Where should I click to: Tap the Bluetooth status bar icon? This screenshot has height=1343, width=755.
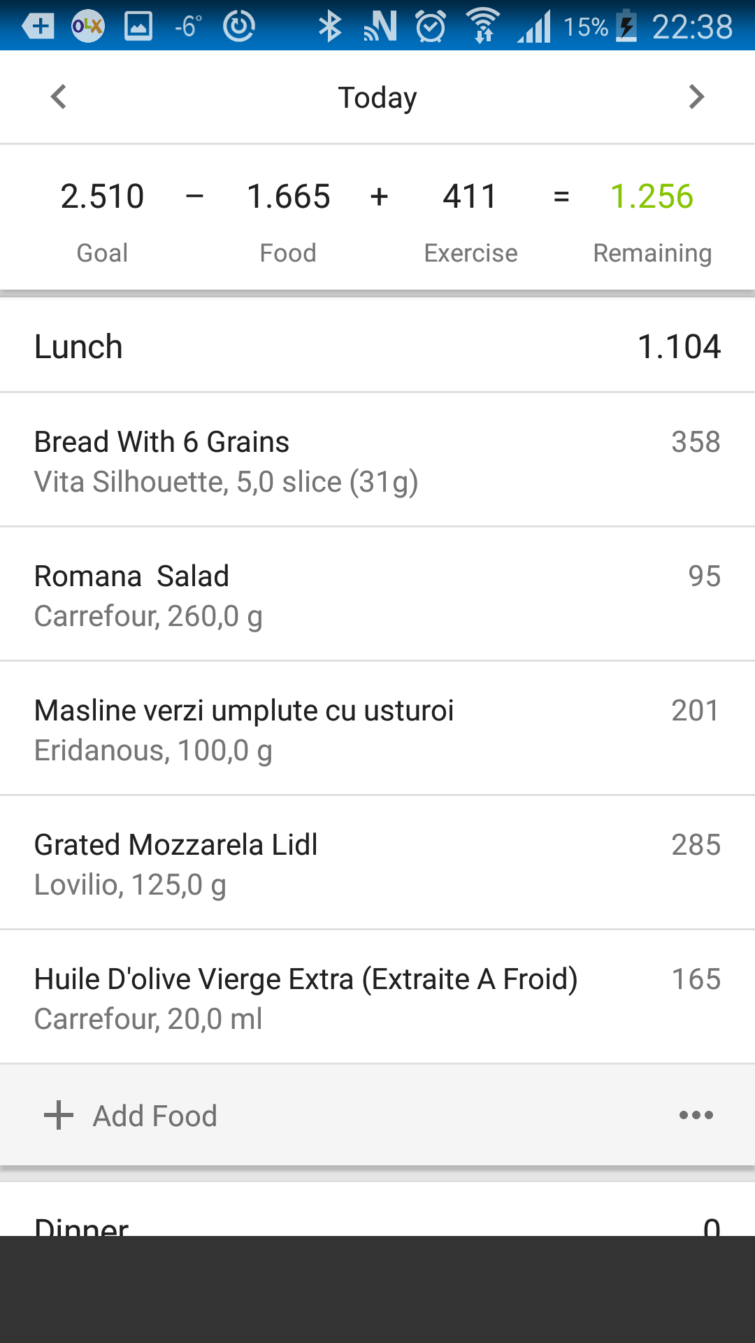[330, 27]
